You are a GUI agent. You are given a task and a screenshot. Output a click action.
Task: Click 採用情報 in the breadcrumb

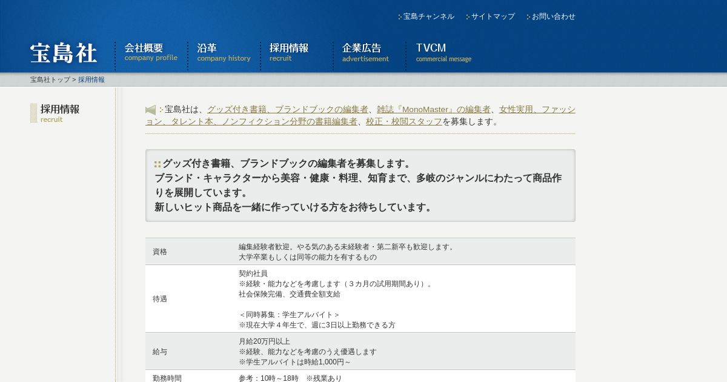[91, 79]
